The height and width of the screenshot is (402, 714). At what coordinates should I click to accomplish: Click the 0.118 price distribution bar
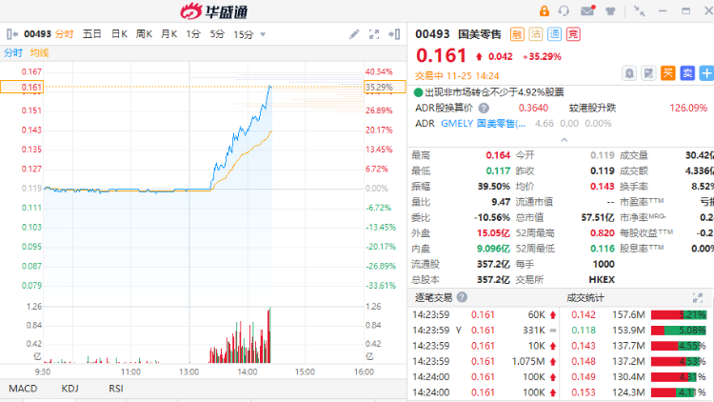pyautogui.click(x=679, y=331)
